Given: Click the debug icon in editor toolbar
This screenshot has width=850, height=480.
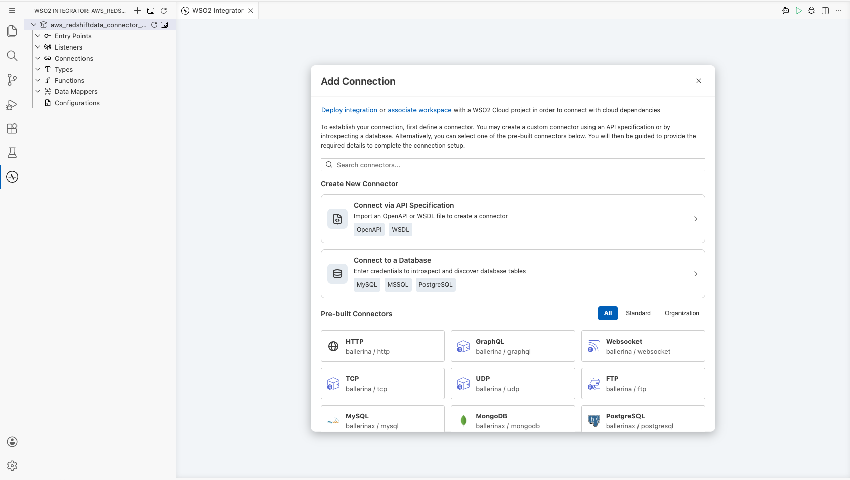Looking at the screenshot, I should (812, 10).
